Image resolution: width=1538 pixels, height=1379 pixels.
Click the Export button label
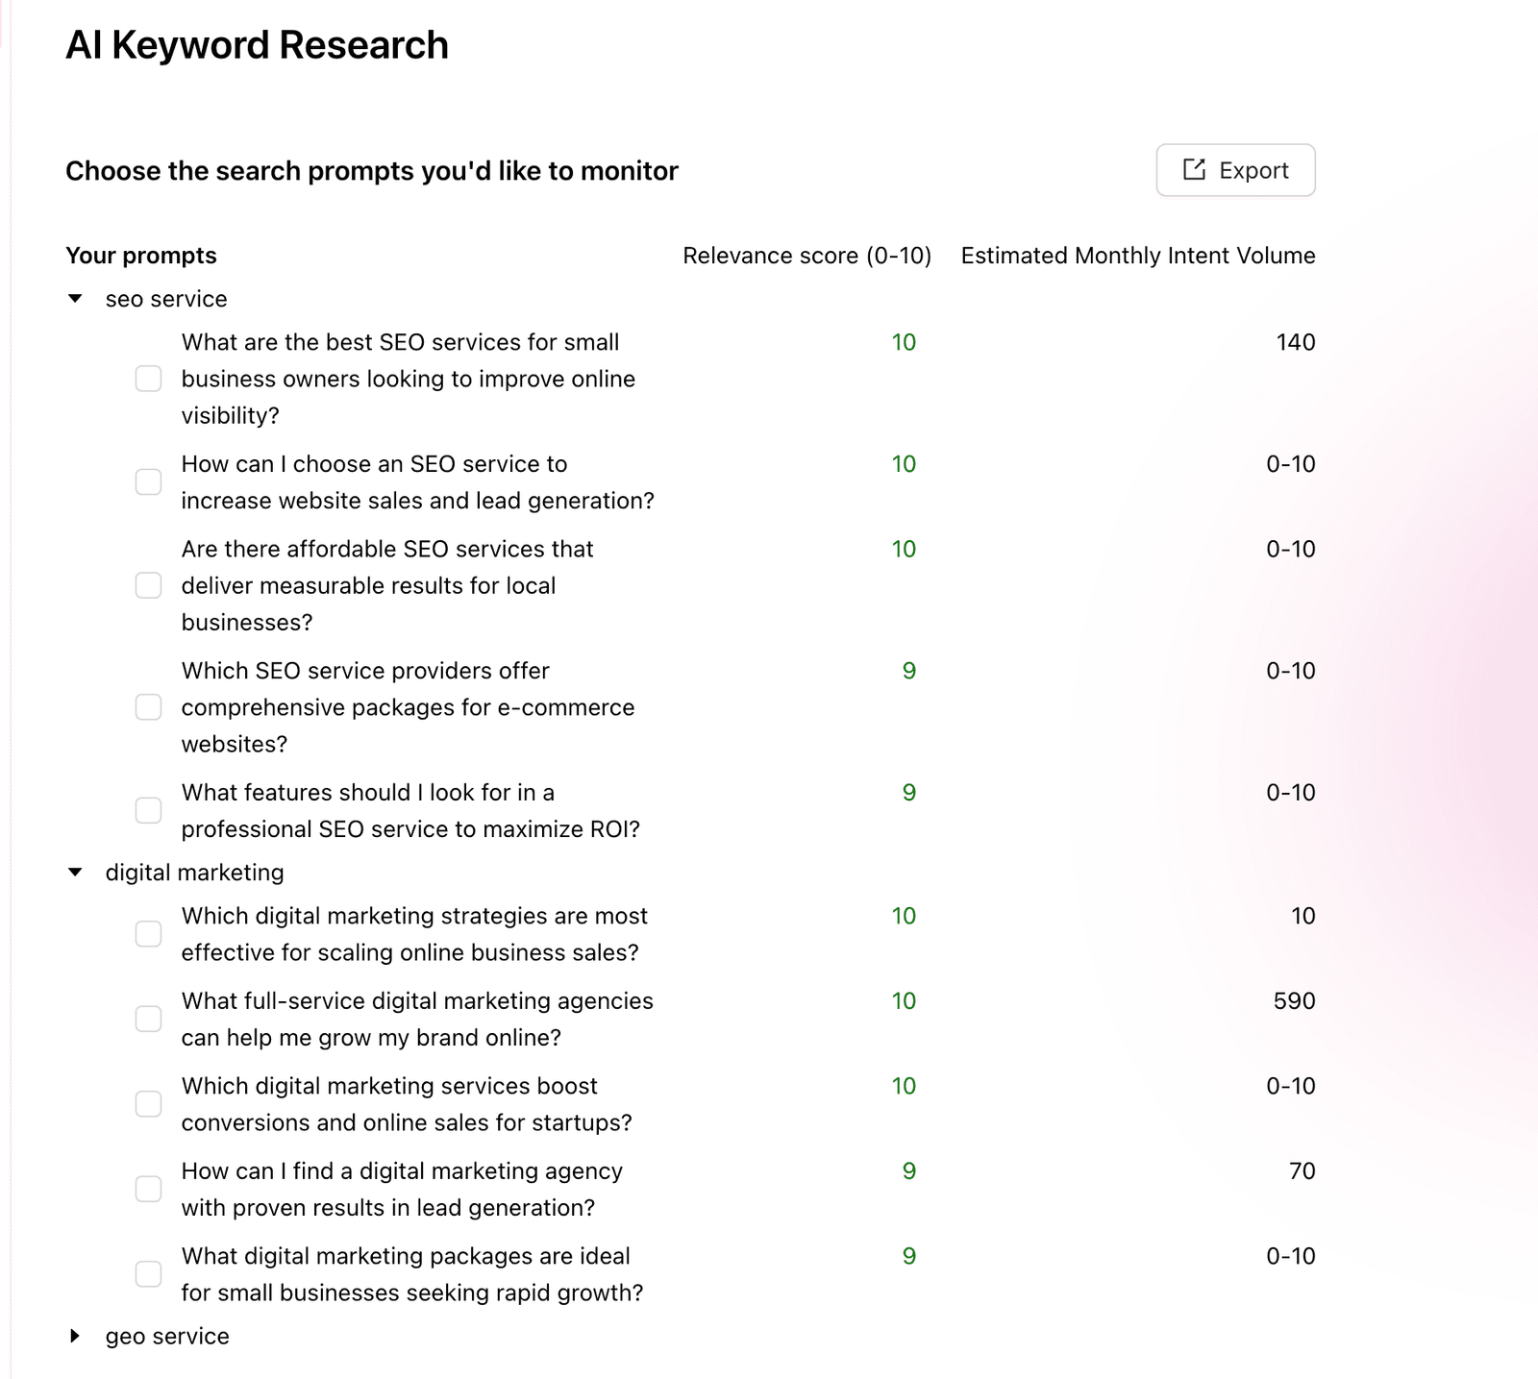(x=1253, y=171)
